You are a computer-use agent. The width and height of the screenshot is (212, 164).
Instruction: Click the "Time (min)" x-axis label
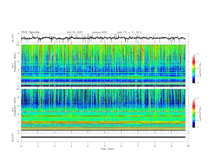tap(107, 149)
